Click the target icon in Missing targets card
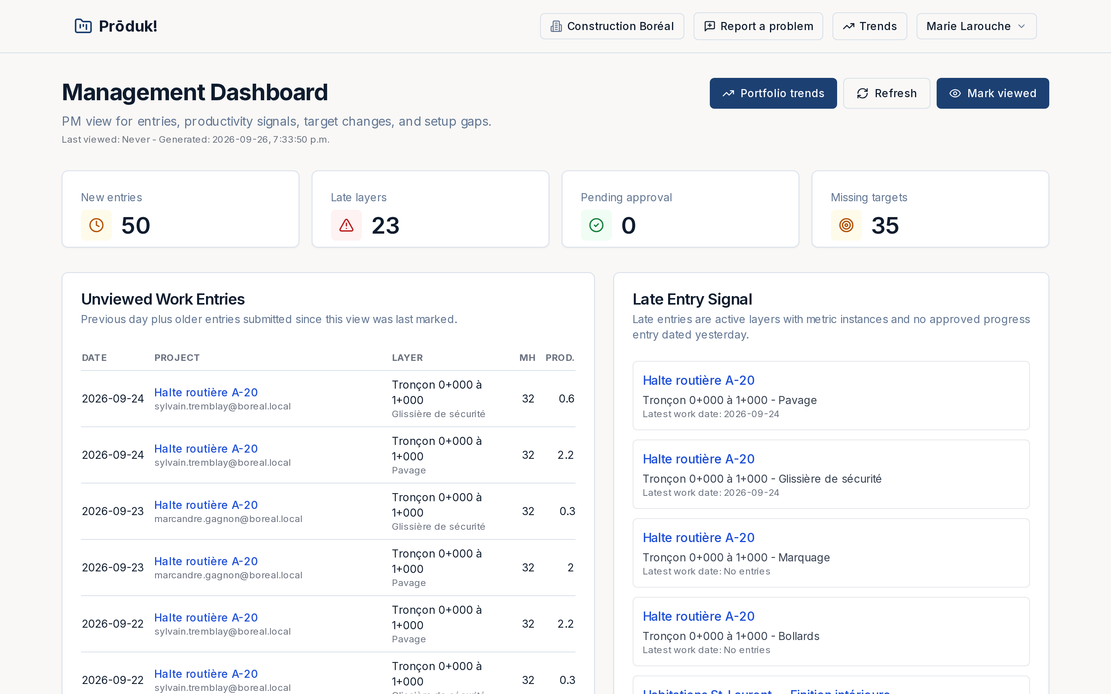1111x694 pixels. tap(846, 226)
